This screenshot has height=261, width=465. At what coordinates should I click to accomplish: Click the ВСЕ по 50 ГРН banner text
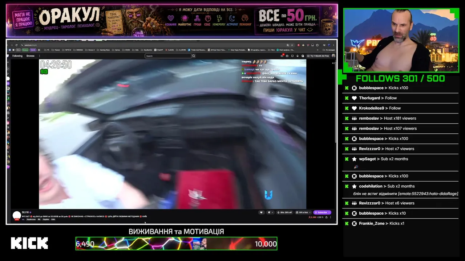tap(287, 16)
